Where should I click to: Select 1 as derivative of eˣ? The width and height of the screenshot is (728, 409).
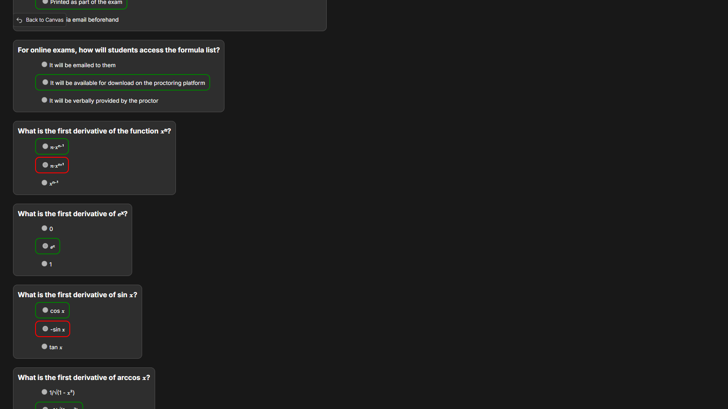(x=45, y=264)
